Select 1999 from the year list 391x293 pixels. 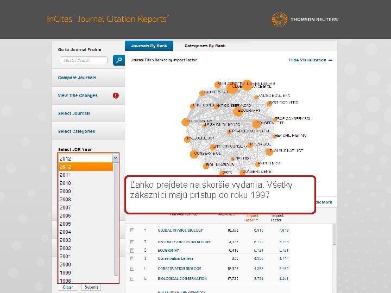coord(86,272)
